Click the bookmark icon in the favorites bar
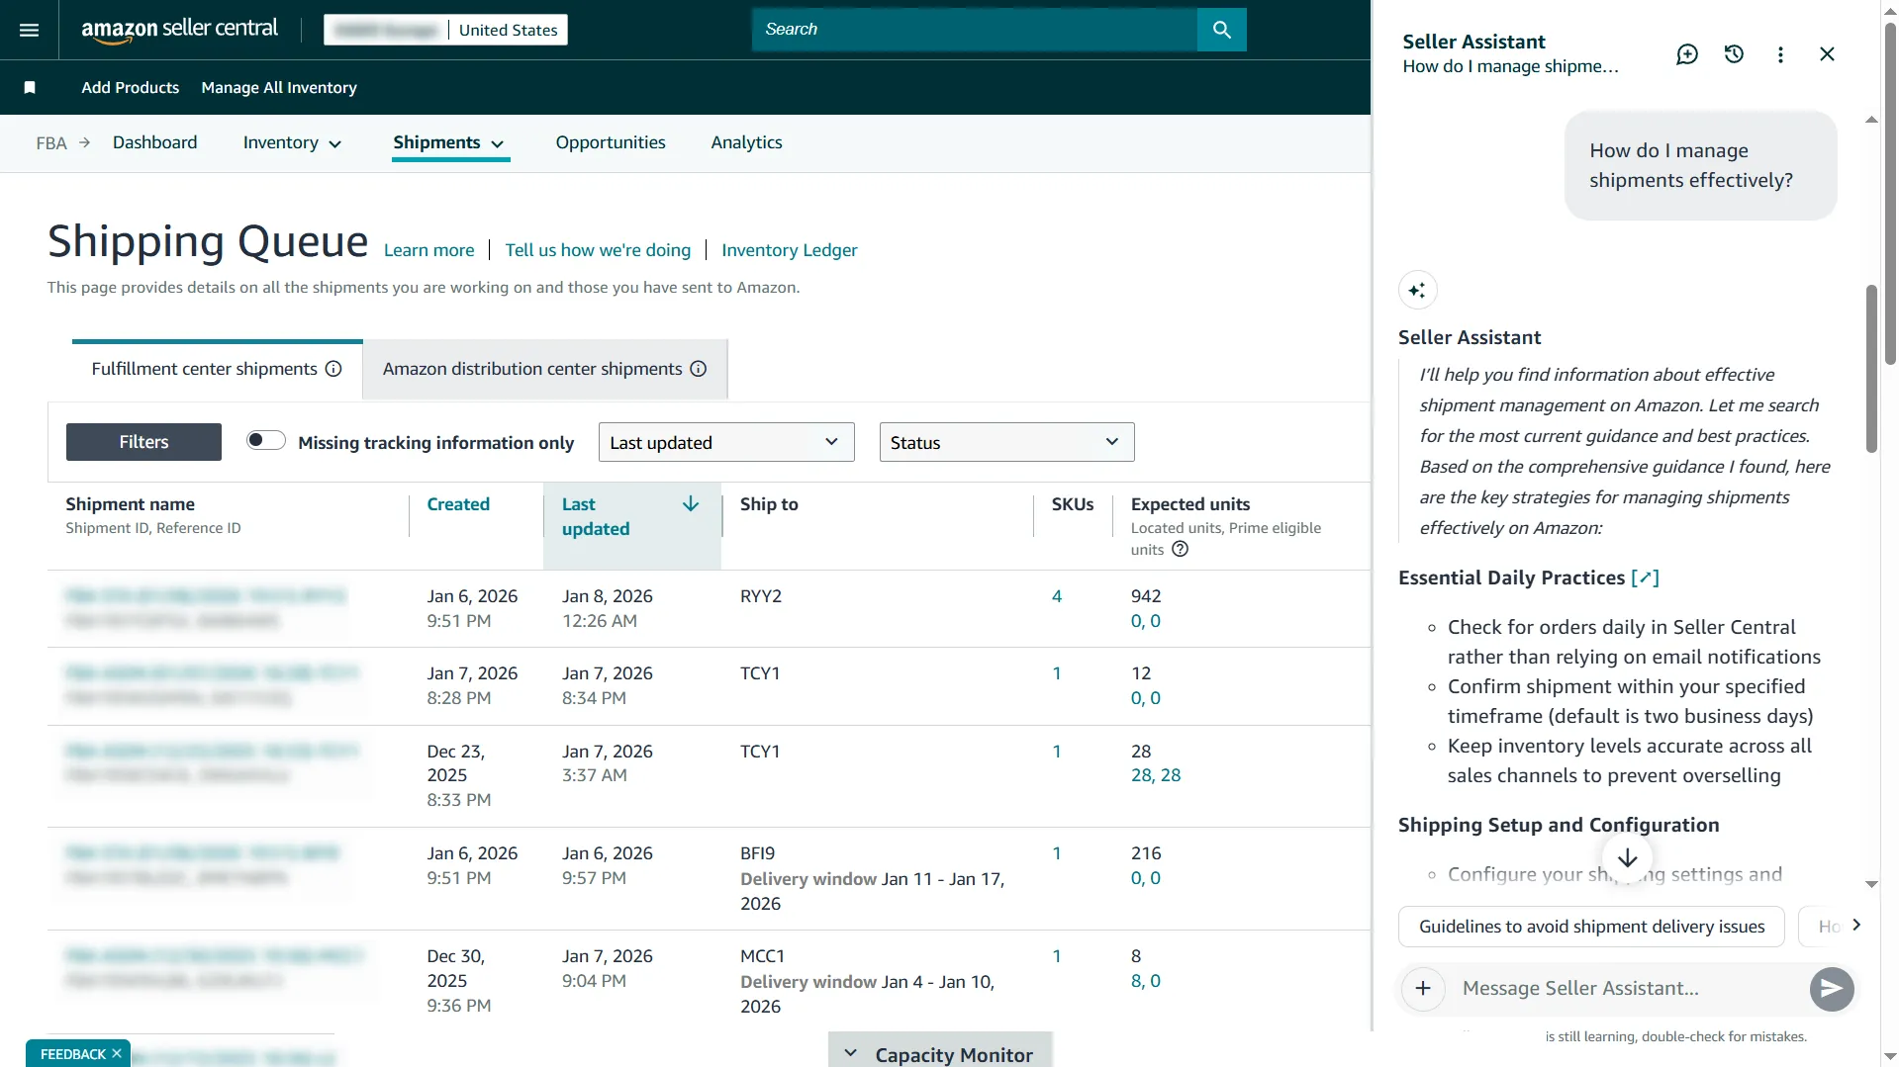1899x1067 pixels. [x=30, y=88]
